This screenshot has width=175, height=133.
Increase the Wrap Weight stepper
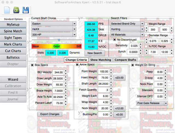pyautogui.click(x=111, y=101)
